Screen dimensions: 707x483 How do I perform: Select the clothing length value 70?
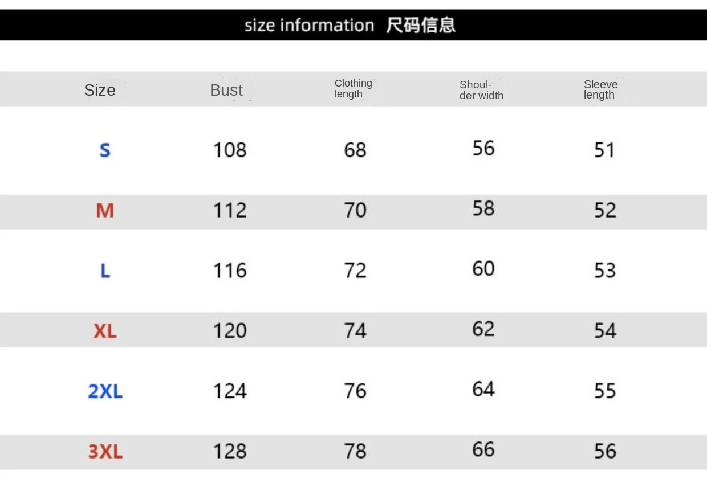[355, 211]
